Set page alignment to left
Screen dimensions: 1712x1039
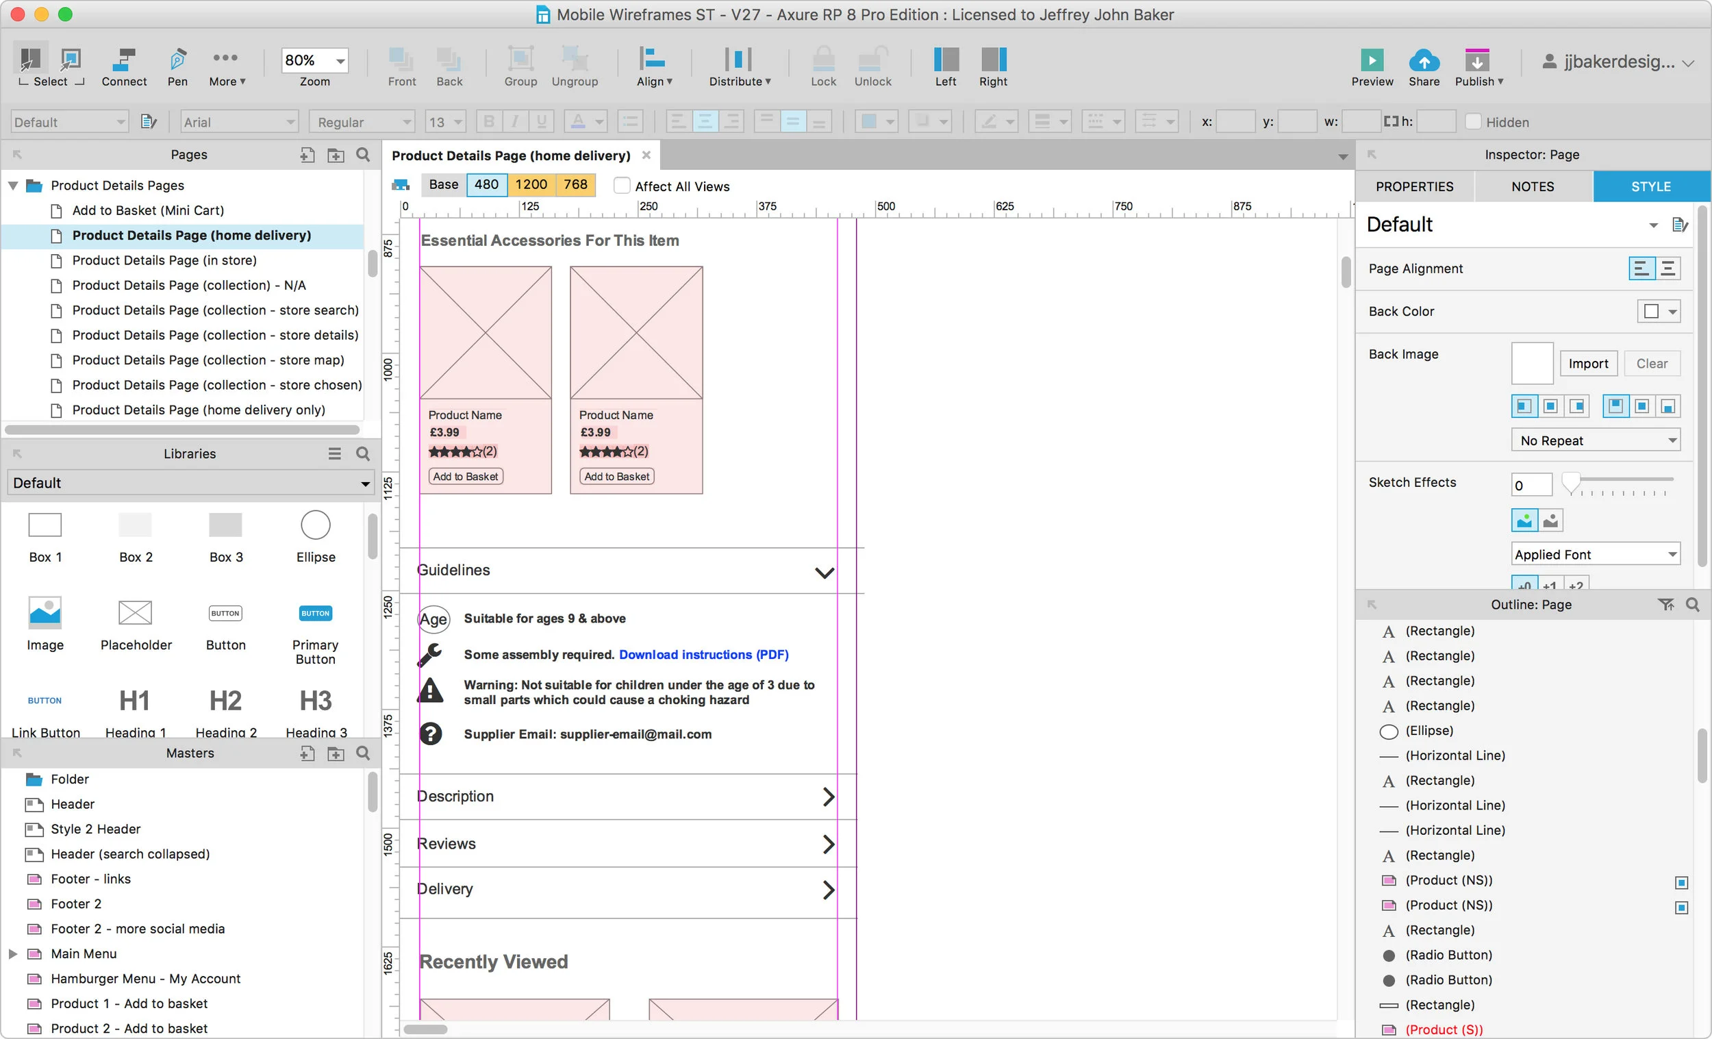(x=1642, y=268)
